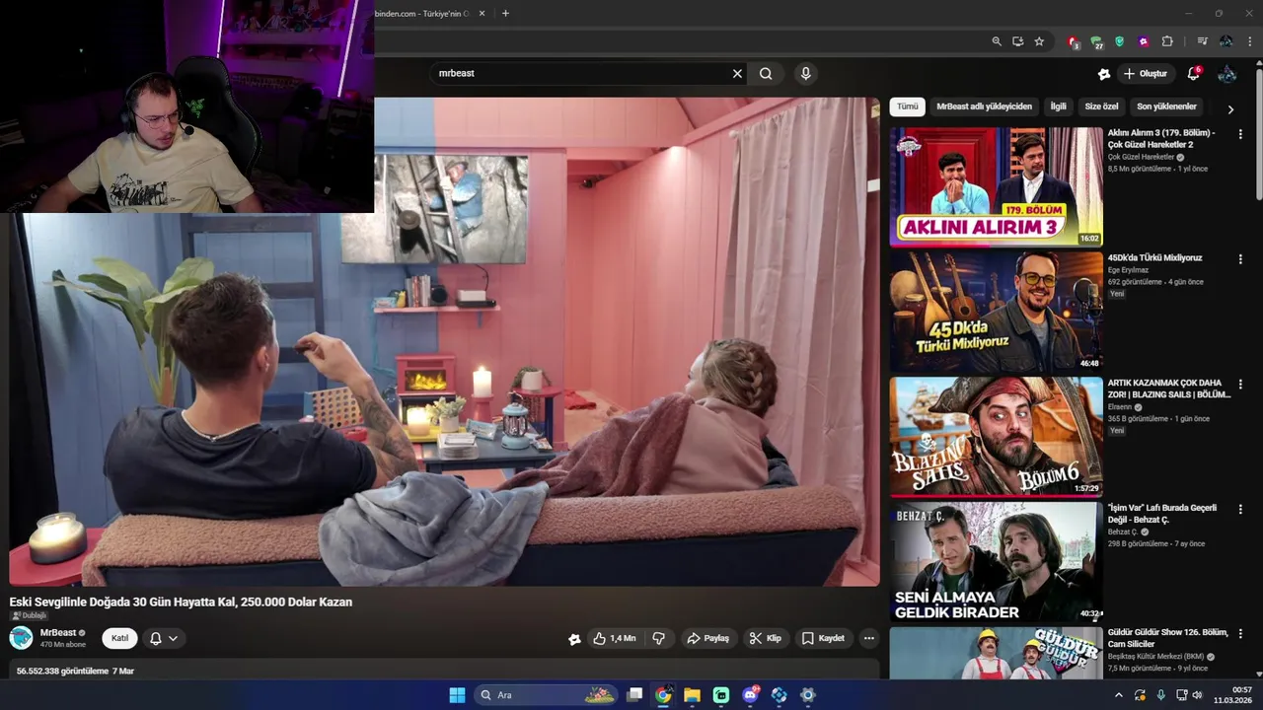
Task: Bookmark this page with star icon
Action: pos(1039,41)
